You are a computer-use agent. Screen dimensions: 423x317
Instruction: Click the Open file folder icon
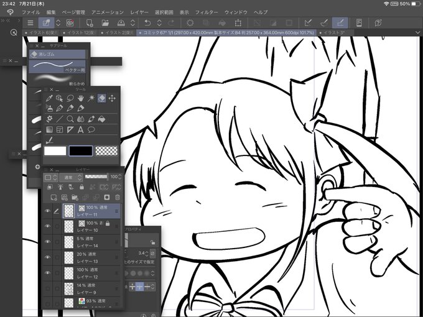pyautogui.click(x=105, y=23)
